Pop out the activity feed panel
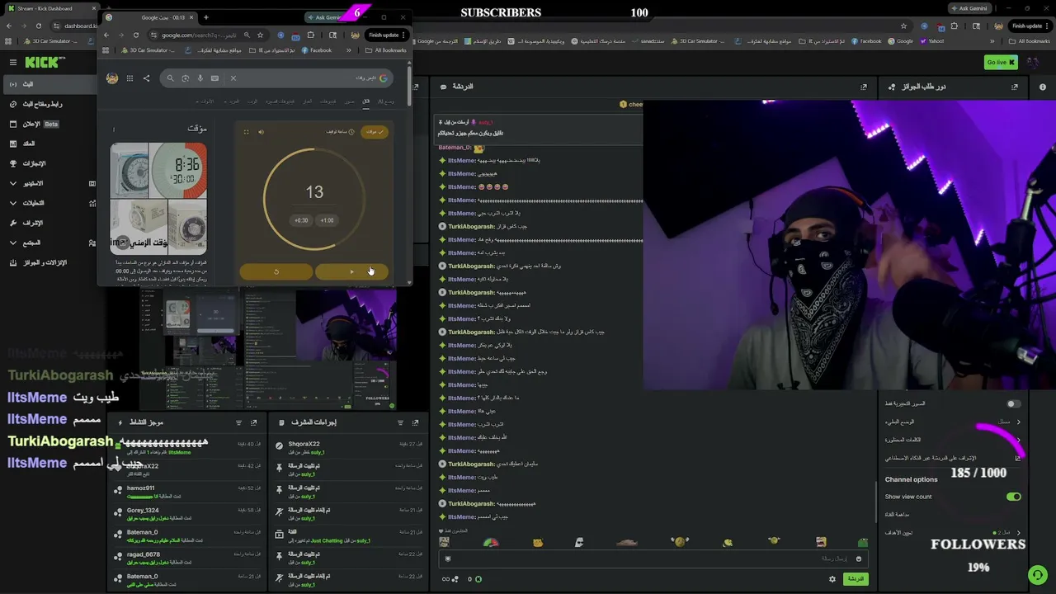This screenshot has height=594, width=1056. pyautogui.click(x=253, y=422)
